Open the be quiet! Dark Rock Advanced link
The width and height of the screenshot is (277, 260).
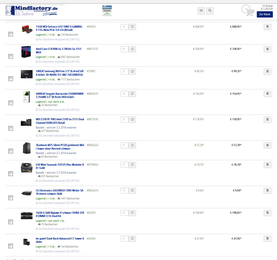pos(60,240)
